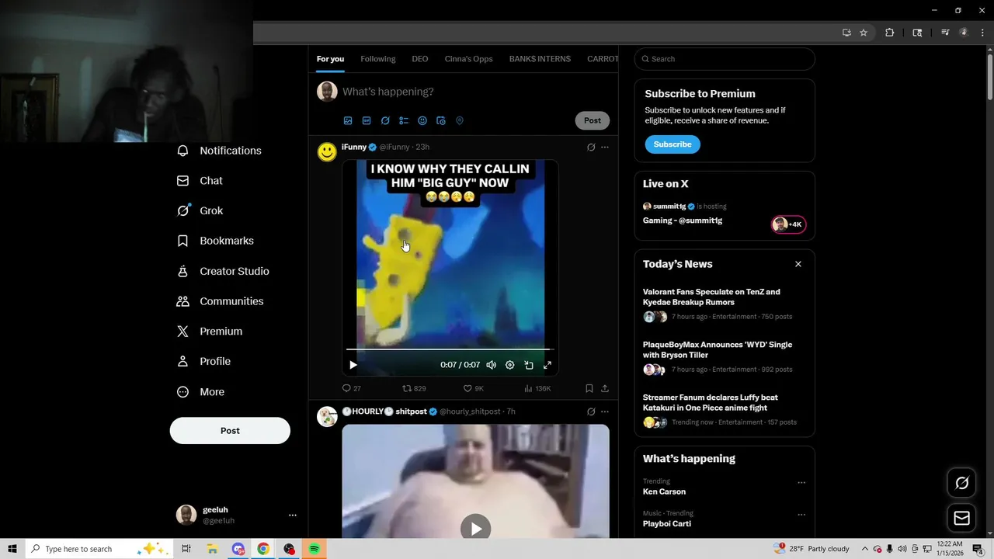Share the iFunny post

pos(605,388)
